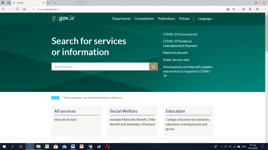Select the Gov.ie browser tab
The height and width of the screenshot is (150, 268).
pyautogui.click(x=27, y=3)
